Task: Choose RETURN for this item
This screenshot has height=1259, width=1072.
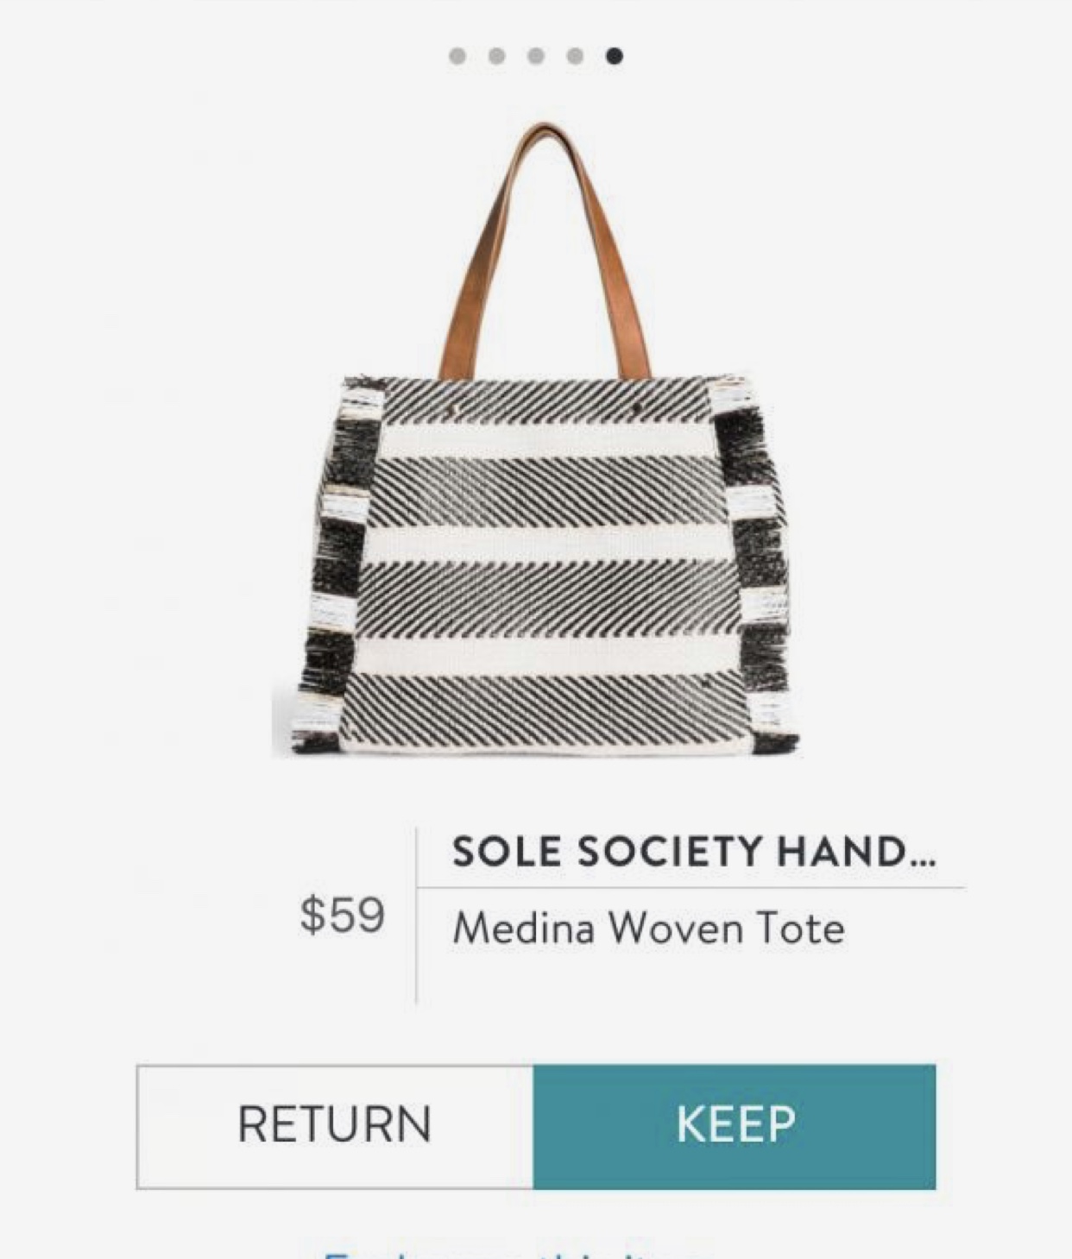Action: 335,1126
